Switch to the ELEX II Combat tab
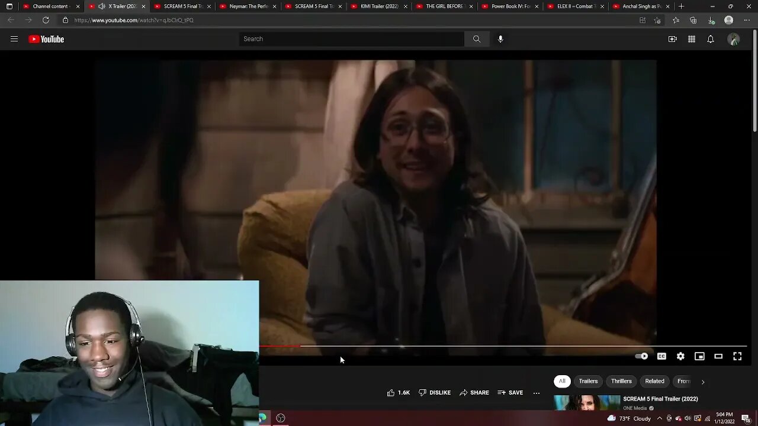 [x=575, y=7]
